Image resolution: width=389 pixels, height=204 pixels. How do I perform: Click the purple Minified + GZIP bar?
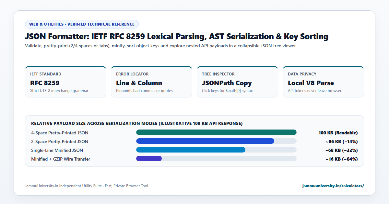click(149, 158)
